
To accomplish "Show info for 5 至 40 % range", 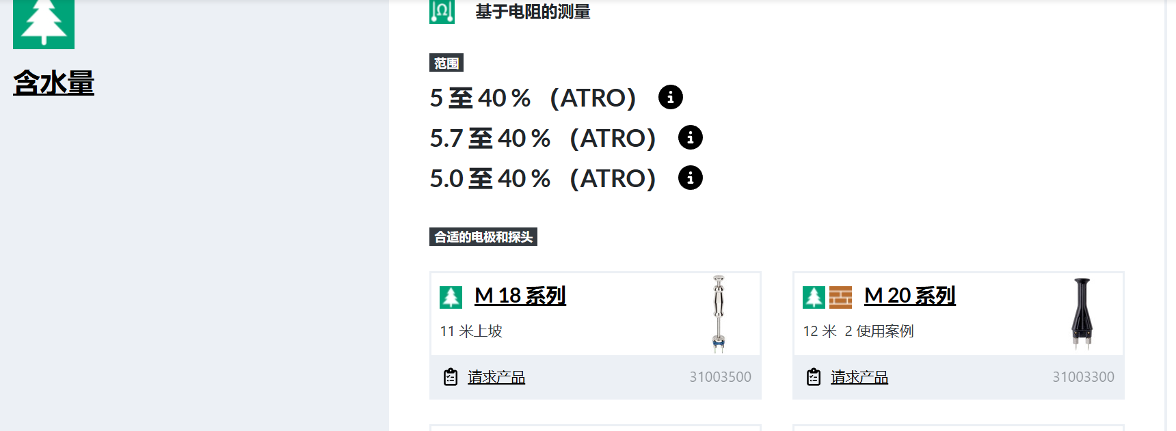I will pyautogui.click(x=670, y=97).
